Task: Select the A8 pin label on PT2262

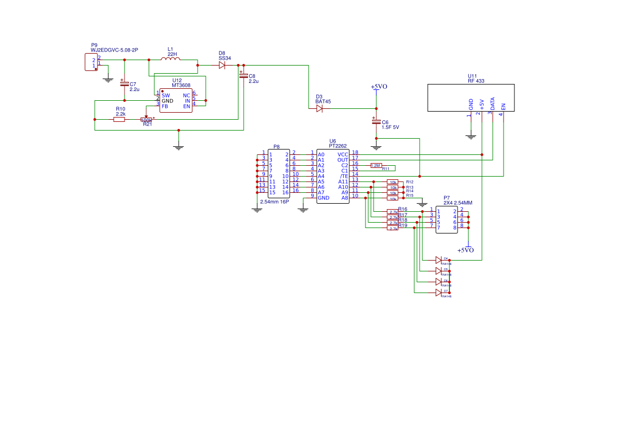Action: 345,198
